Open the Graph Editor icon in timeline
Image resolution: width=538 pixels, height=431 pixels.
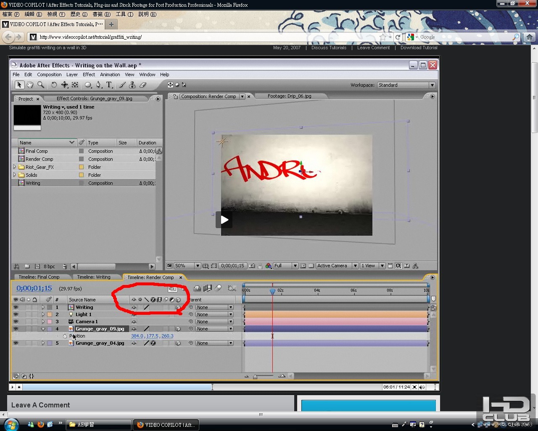(232, 288)
